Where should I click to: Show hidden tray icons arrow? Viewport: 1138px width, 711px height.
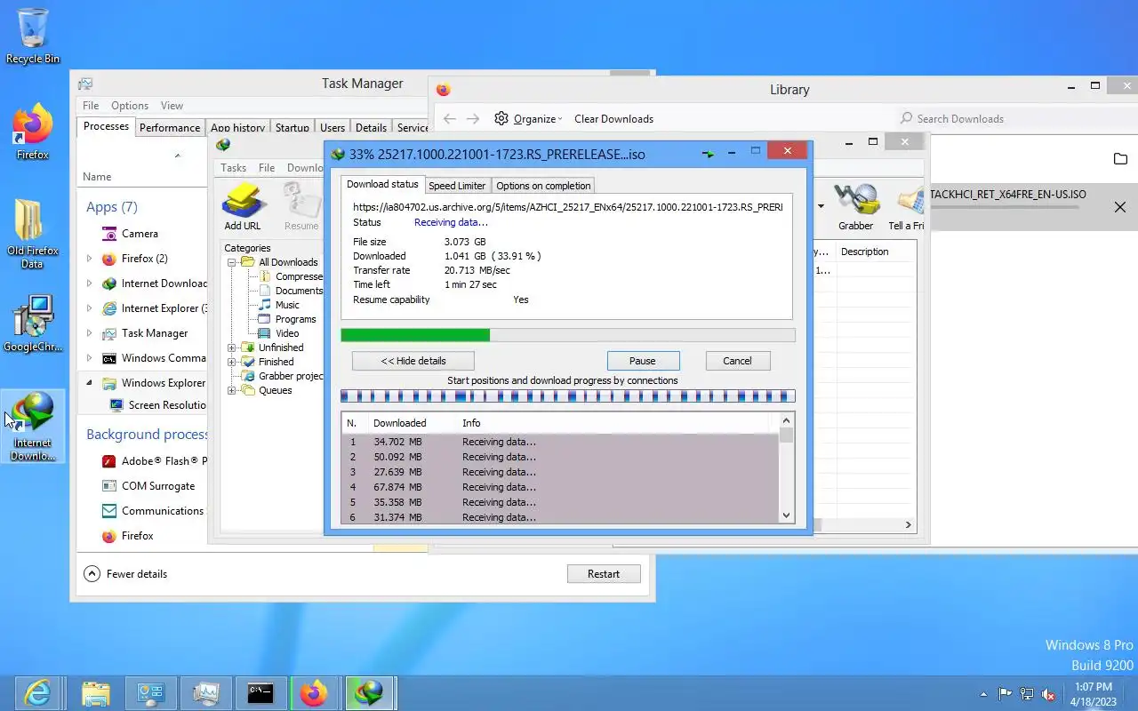click(x=983, y=694)
